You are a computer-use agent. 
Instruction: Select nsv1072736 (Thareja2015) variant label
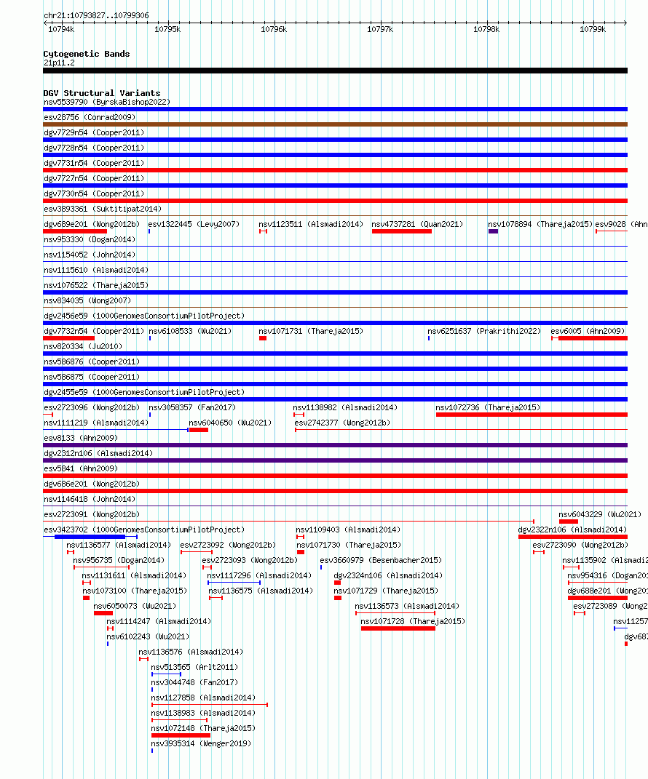pos(488,407)
